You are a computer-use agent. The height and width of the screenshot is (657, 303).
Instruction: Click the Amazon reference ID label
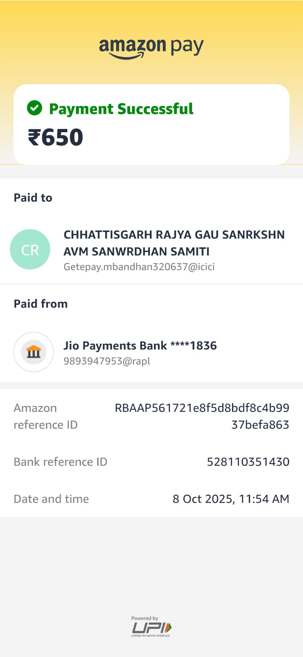pyautogui.click(x=45, y=416)
